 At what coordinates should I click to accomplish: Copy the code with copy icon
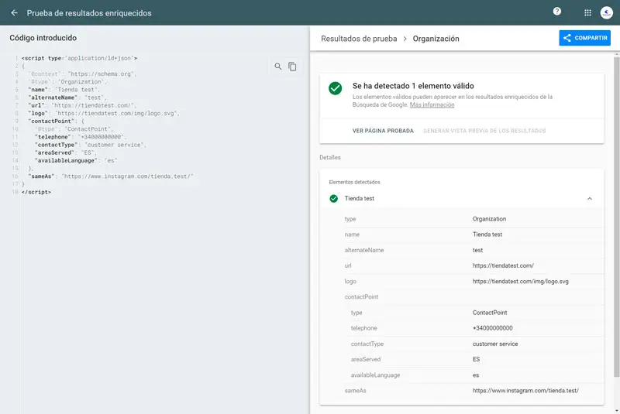coord(292,67)
